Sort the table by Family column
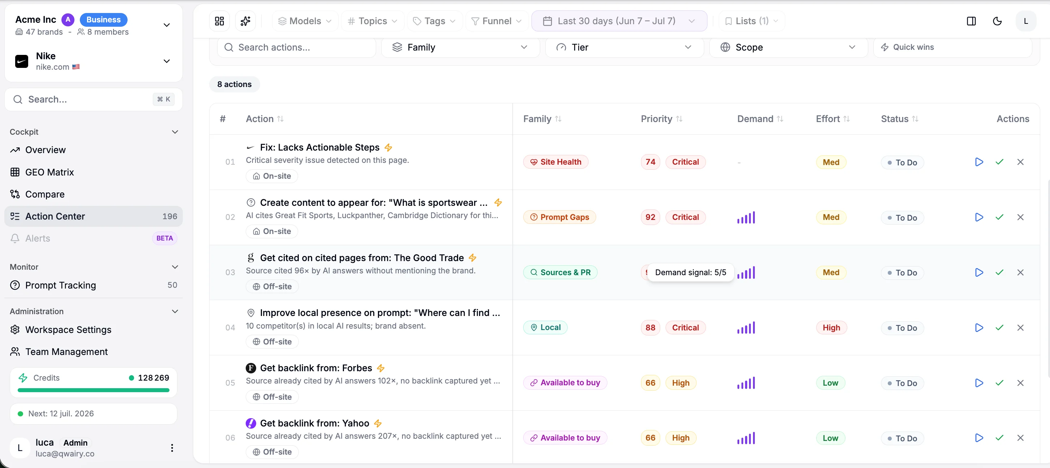 (x=542, y=119)
